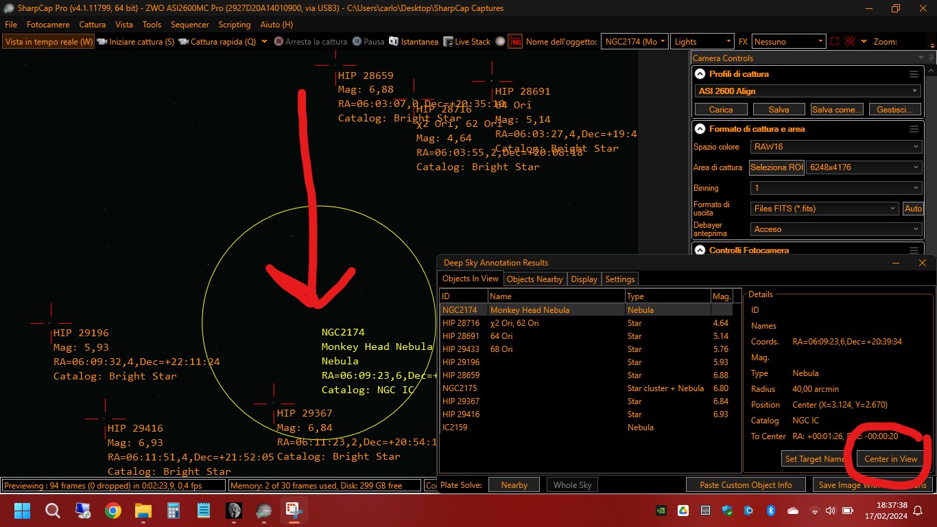Open the Sequencer menu
937x527 pixels.
click(x=190, y=25)
